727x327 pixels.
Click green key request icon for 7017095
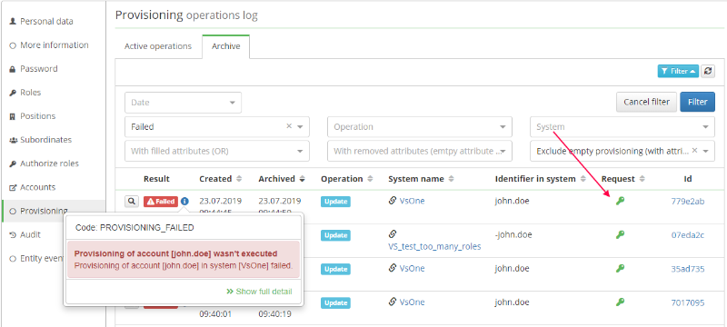620,302
